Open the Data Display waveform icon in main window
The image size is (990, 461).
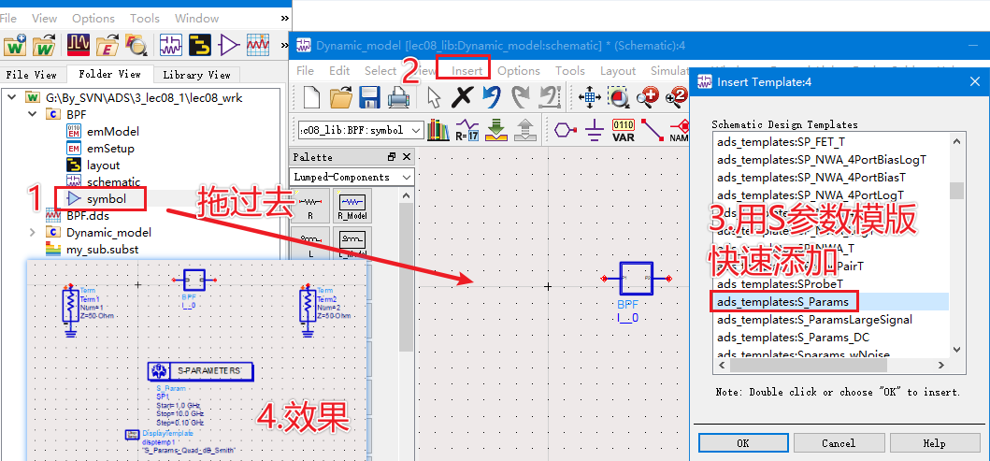click(x=79, y=46)
